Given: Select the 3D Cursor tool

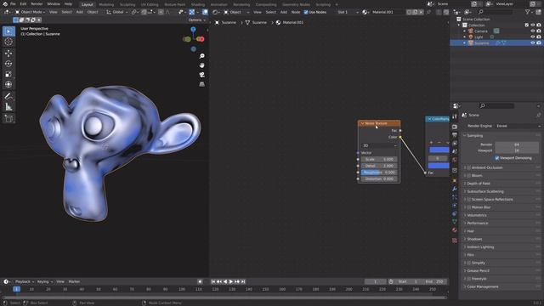Looking at the screenshot, I should [x=8, y=42].
